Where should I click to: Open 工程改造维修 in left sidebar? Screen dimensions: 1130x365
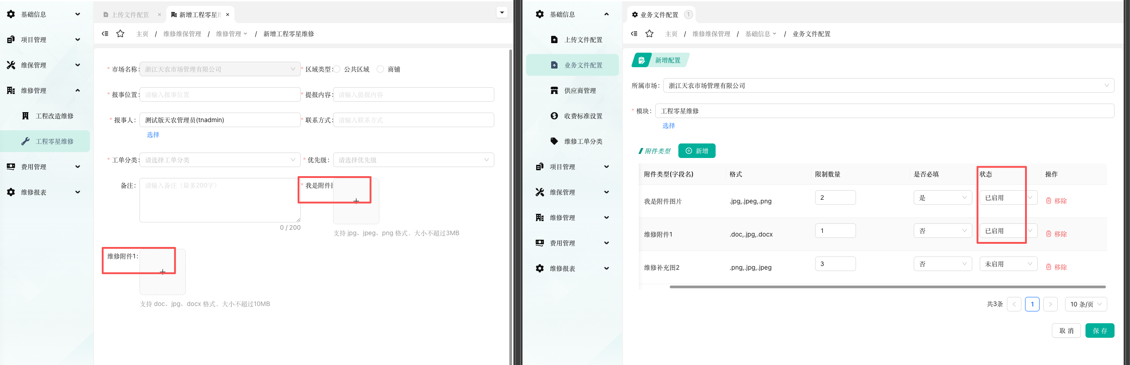55,116
